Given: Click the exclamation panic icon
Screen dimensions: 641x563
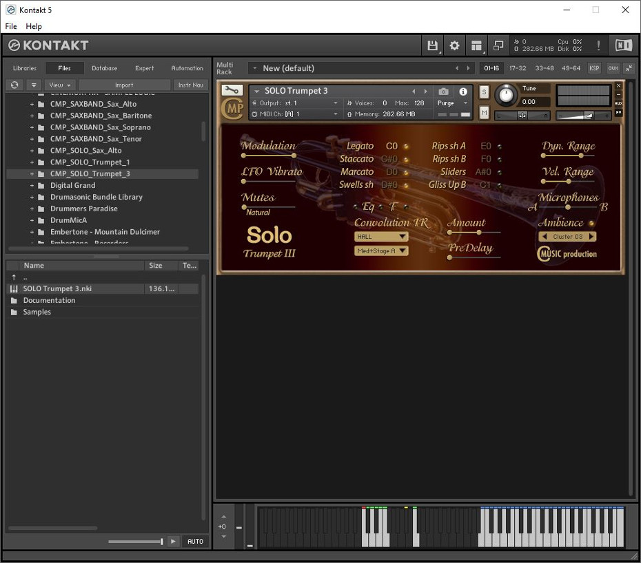Looking at the screenshot, I should (598, 45).
